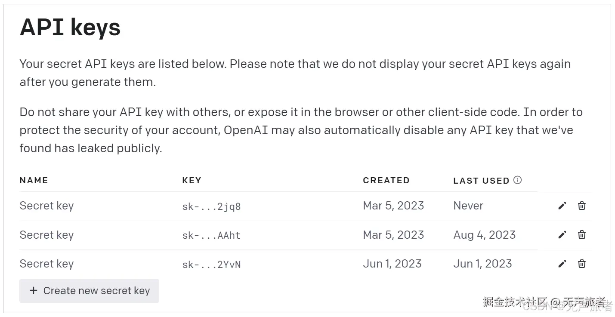This screenshot has width=615, height=317.
Task: Click the LAST USED column header
Action: pyautogui.click(x=481, y=181)
